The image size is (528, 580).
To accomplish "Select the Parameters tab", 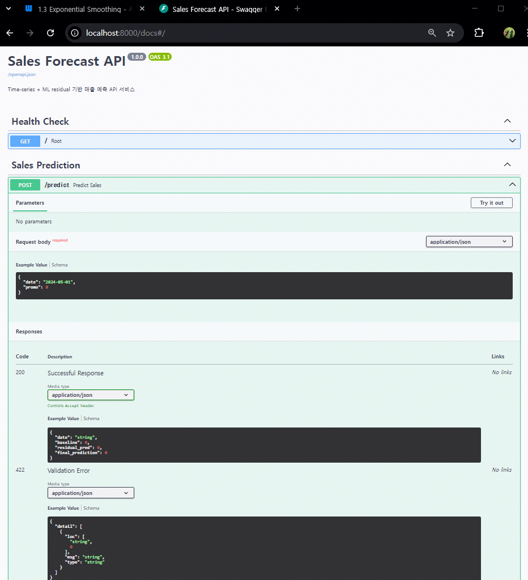I will pyautogui.click(x=30, y=203).
